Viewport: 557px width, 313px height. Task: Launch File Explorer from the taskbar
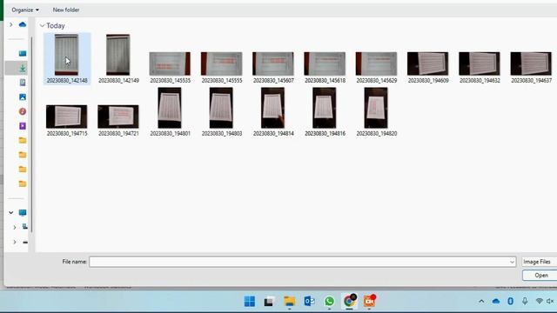[290, 302]
